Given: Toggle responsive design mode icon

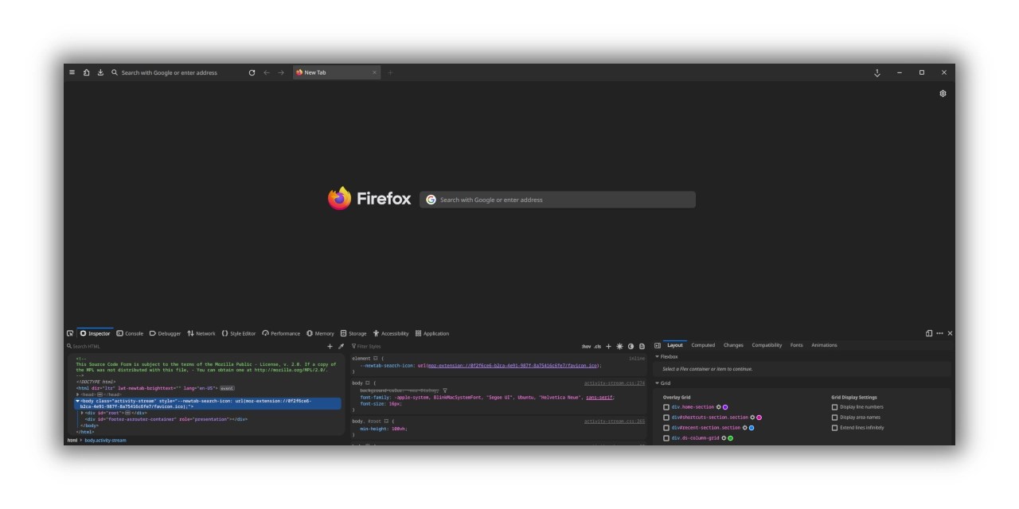Looking at the screenshot, I should [929, 333].
